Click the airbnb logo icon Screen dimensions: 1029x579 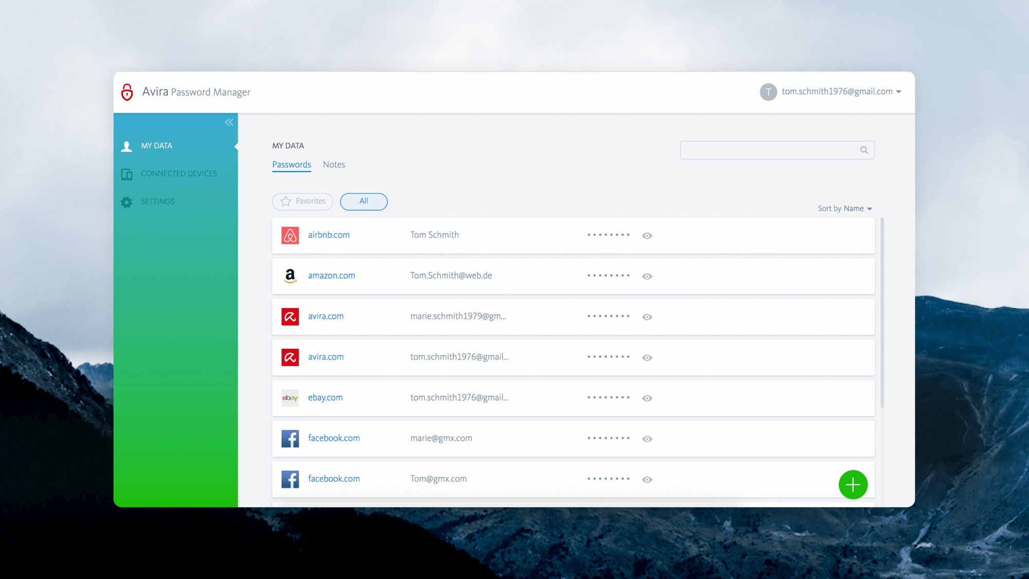pos(290,235)
